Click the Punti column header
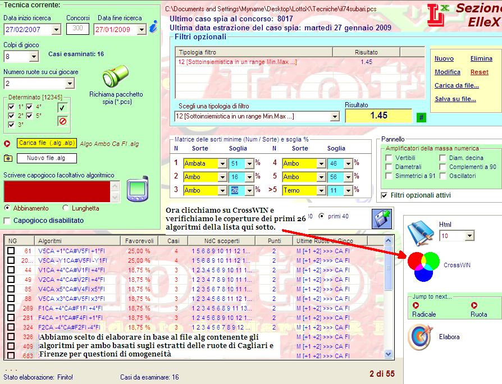502x384 pixels. 274,241
